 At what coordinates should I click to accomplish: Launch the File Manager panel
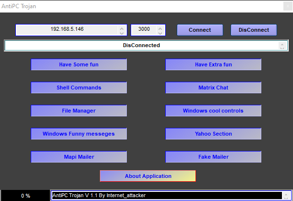(79, 111)
